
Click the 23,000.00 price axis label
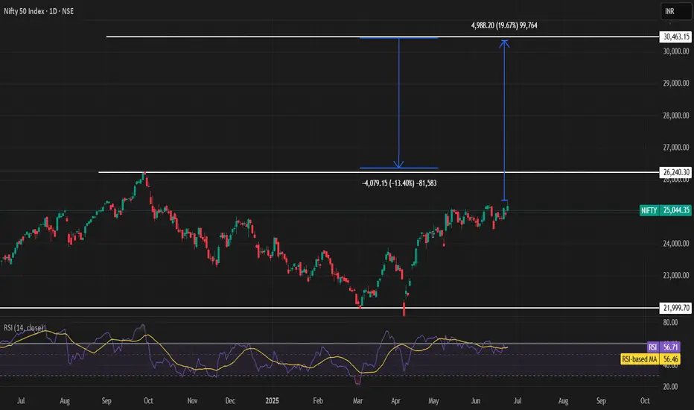[676, 275]
